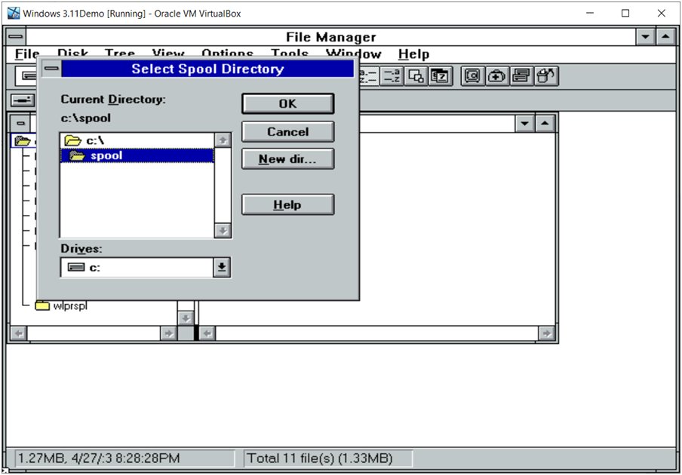The width and height of the screenshot is (682, 475).
Task: Open the File menu
Action: pyautogui.click(x=27, y=54)
